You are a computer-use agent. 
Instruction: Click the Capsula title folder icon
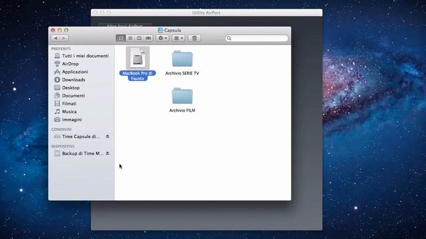click(x=160, y=30)
